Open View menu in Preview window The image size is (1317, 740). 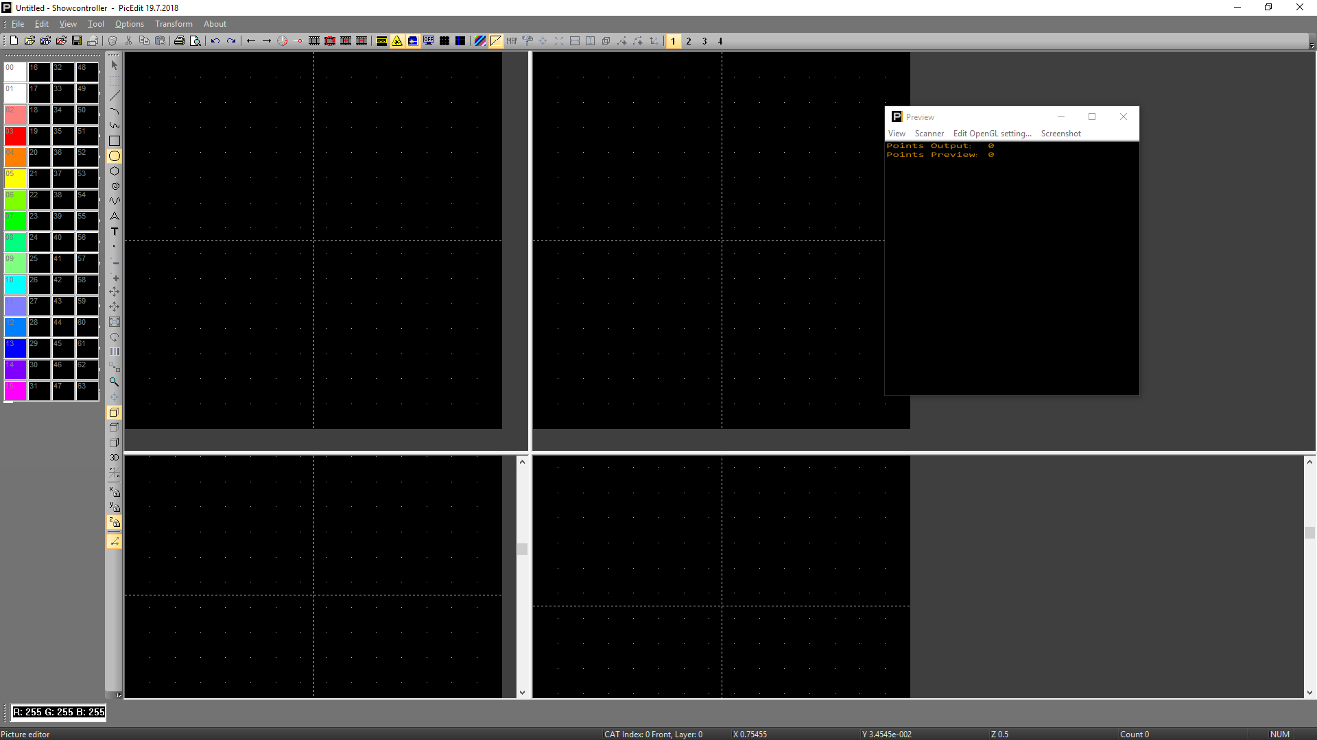pyautogui.click(x=897, y=134)
